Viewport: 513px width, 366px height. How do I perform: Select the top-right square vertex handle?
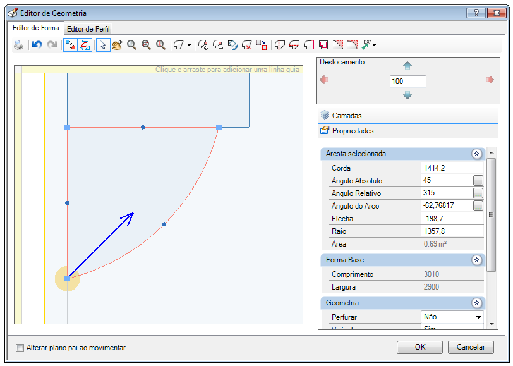219,127
